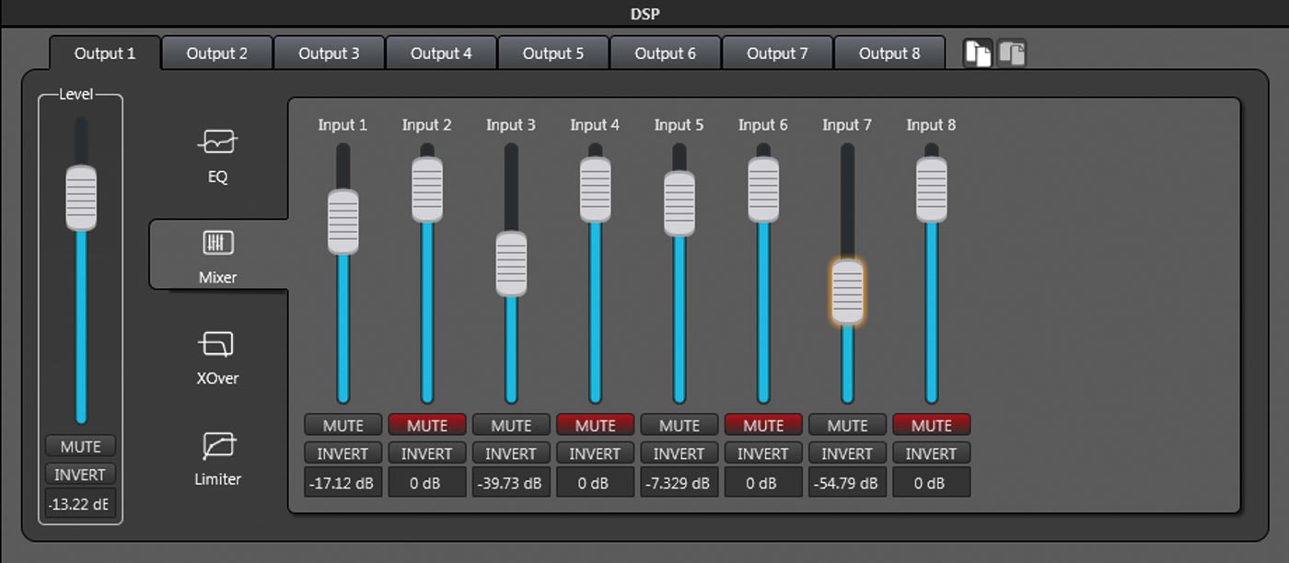
Task: Click the Input 5 dB value field
Action: pos(679,483)
